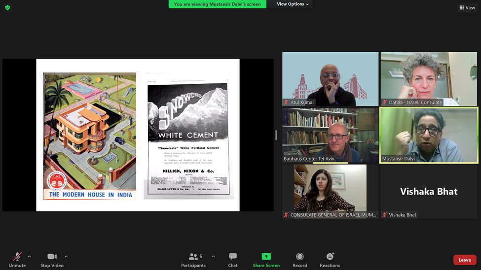Open the Chat panel

tap(232, 260)
